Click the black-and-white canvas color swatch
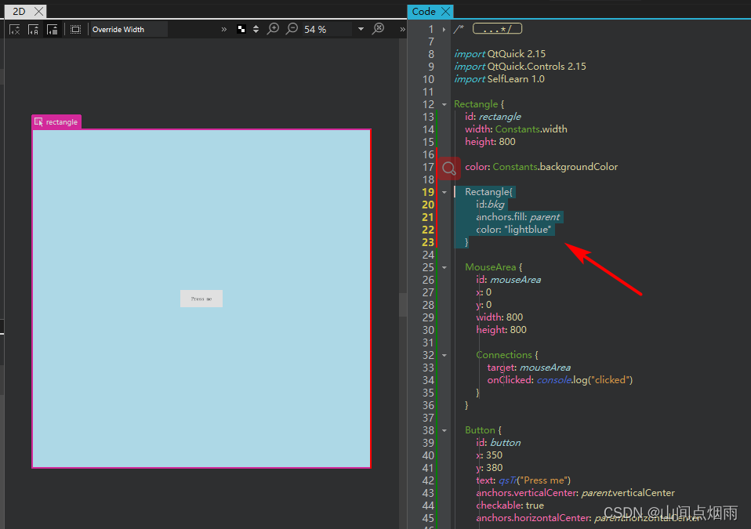This screenshot has height=529, width=751. [241, 29]
